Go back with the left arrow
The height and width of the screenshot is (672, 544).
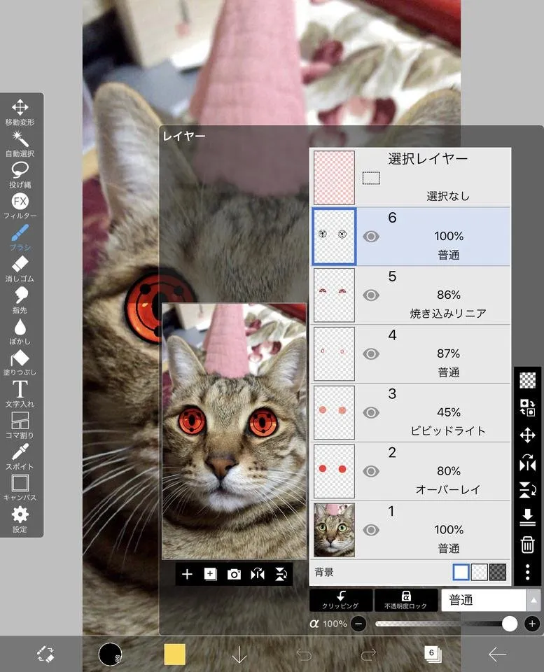pos(497,654)
